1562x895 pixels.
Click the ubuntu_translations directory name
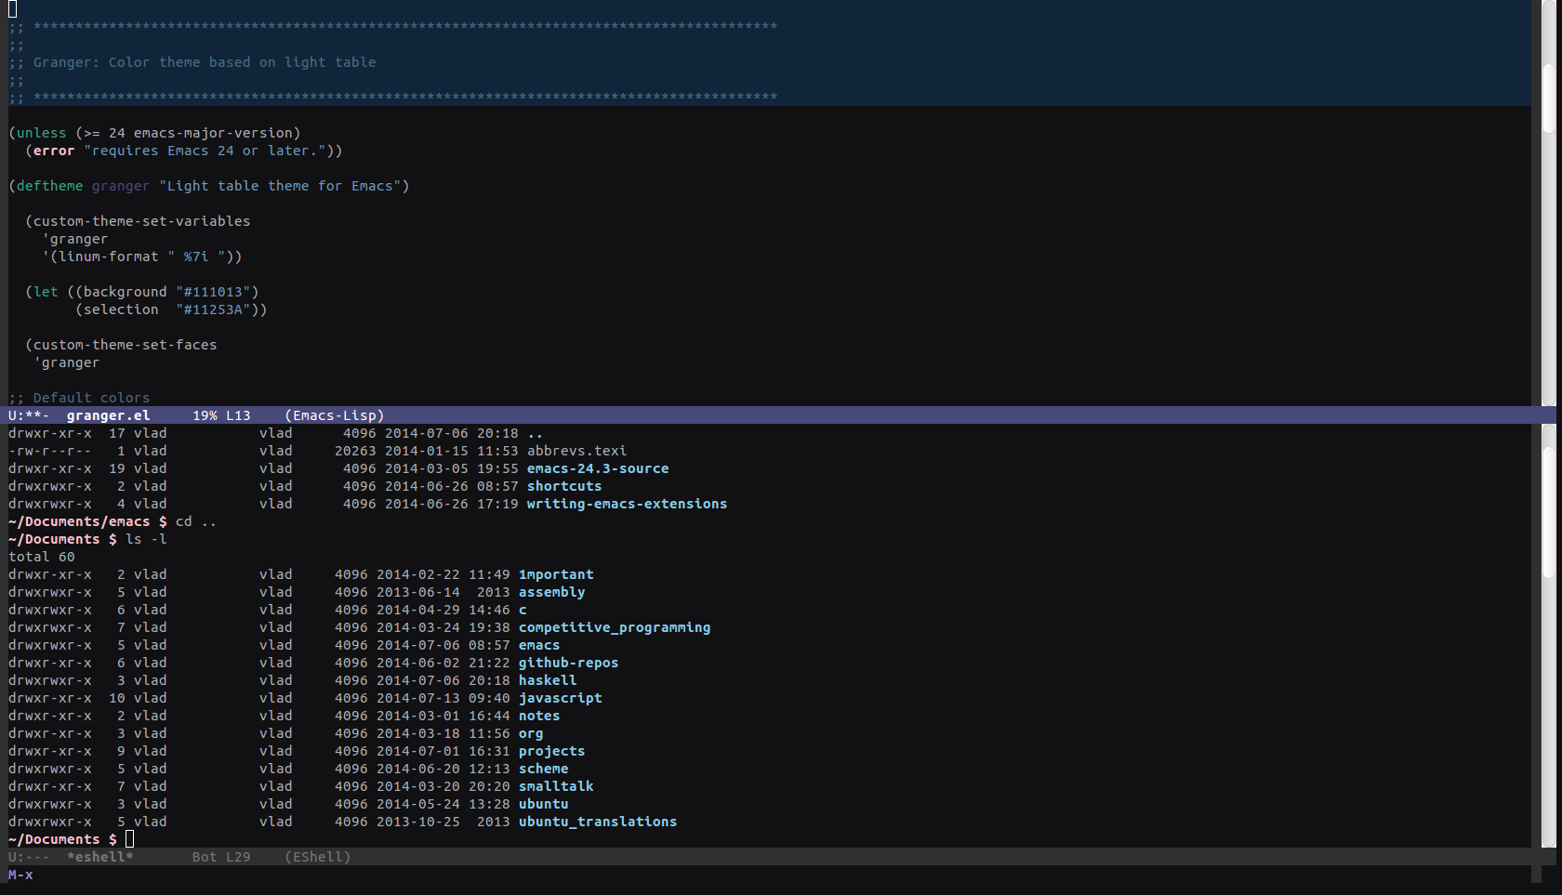[598, 822]
